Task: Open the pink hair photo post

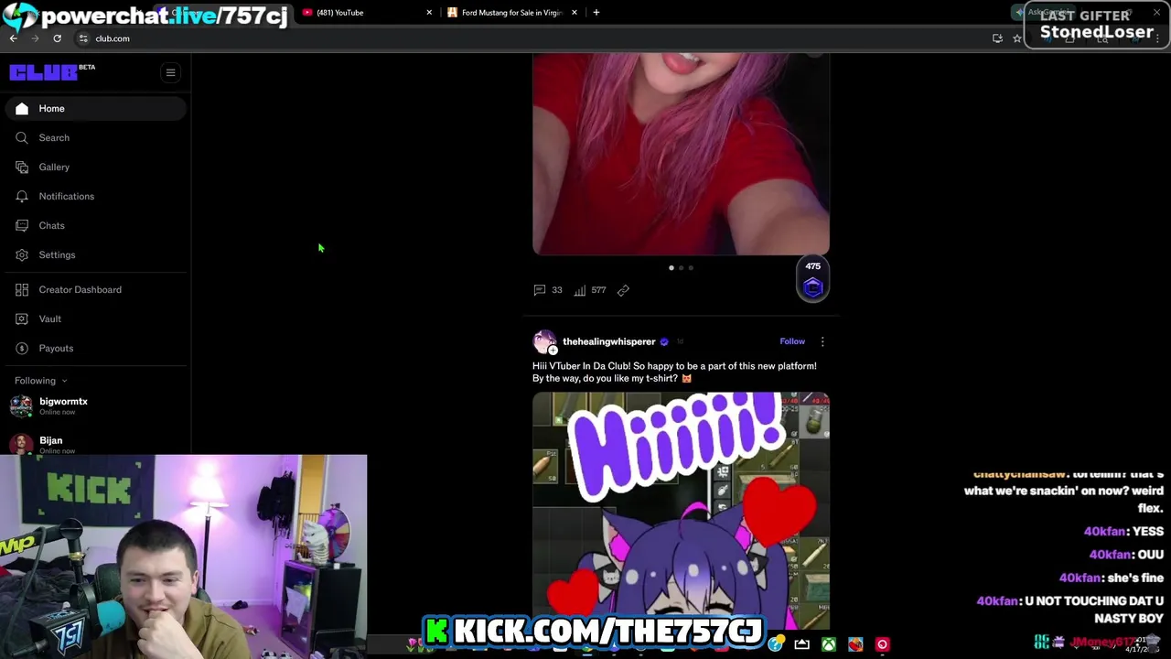Action: [x=681, y=153]
